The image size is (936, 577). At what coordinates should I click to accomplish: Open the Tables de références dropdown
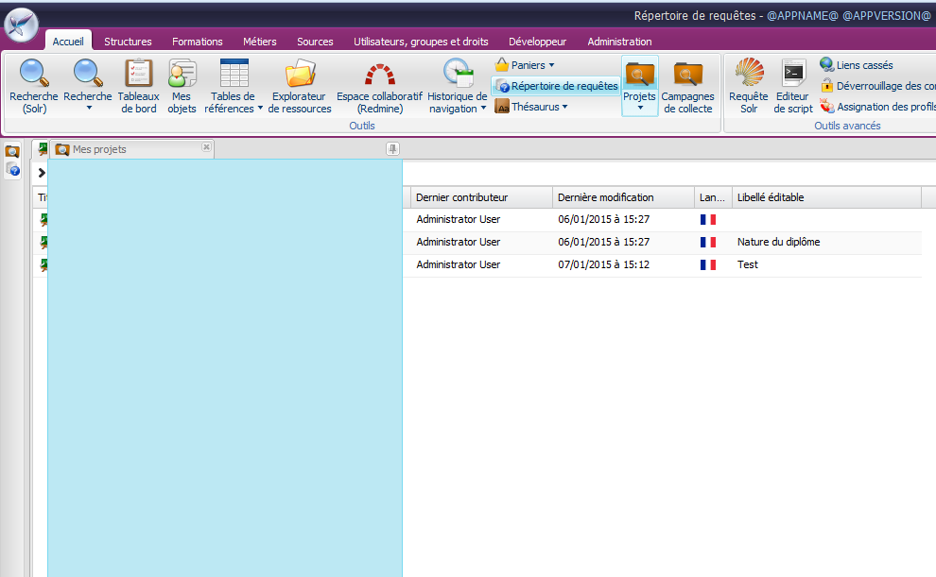(234, 102)
